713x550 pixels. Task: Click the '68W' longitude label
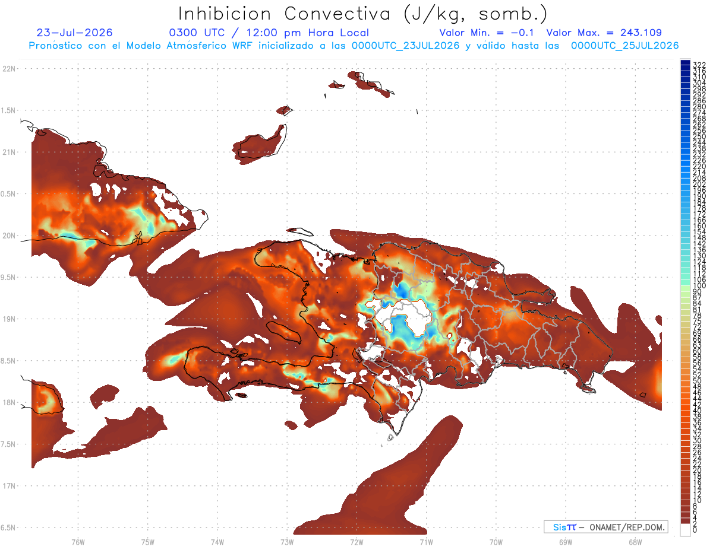click(635, 542)
